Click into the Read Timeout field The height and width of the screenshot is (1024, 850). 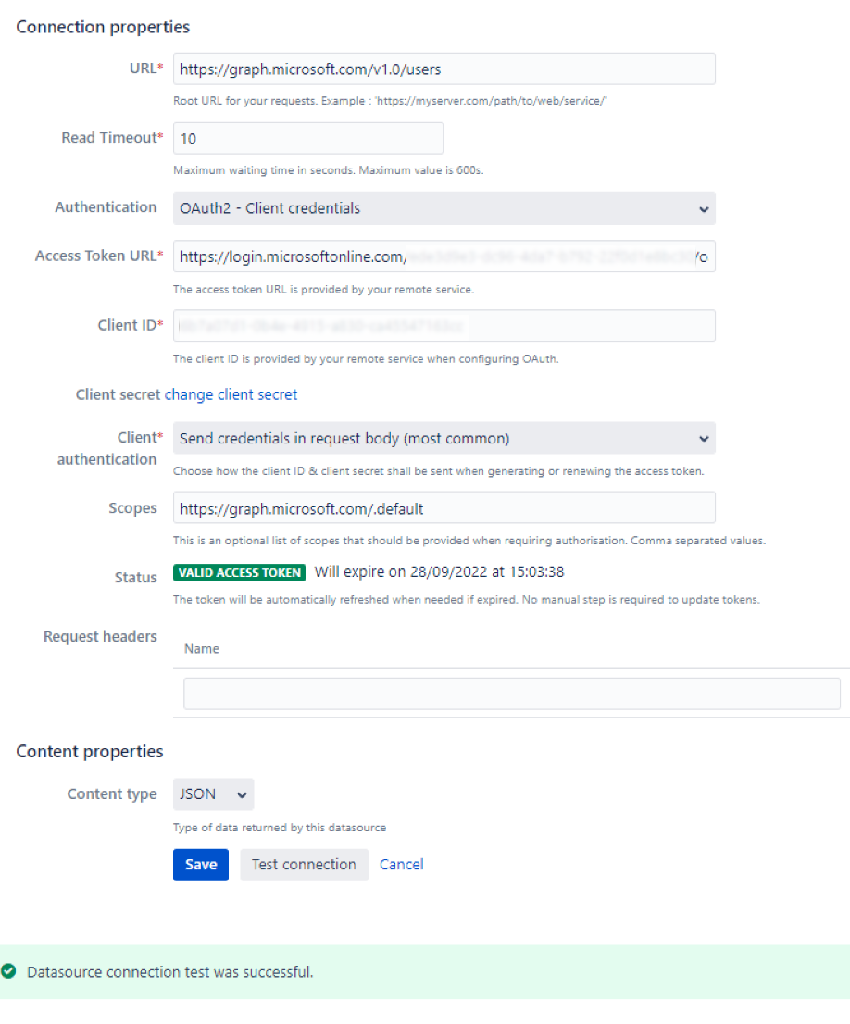[x=307, y=138]
